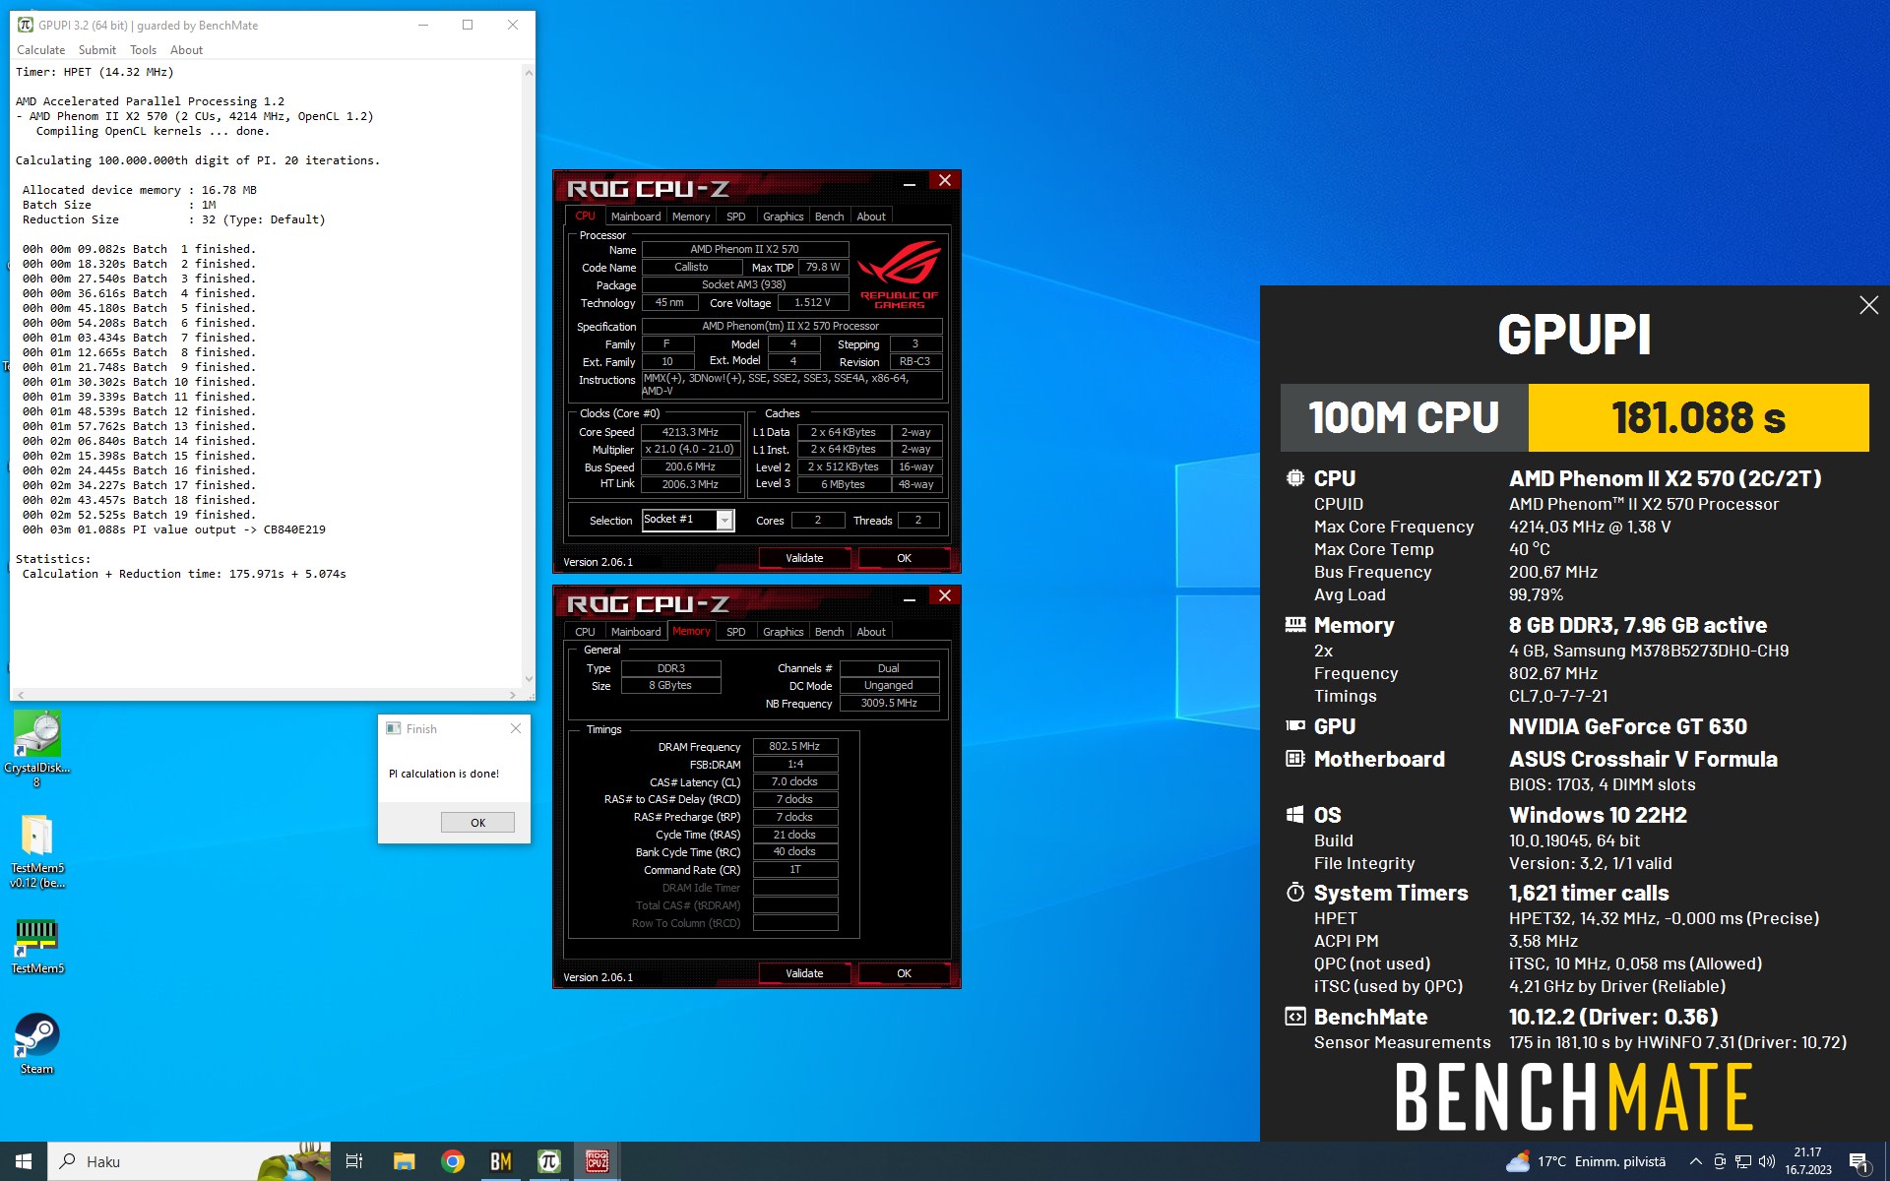1890x1181 pixels.
Task: Close the Finish dialog with X
Action: point(516,728)
